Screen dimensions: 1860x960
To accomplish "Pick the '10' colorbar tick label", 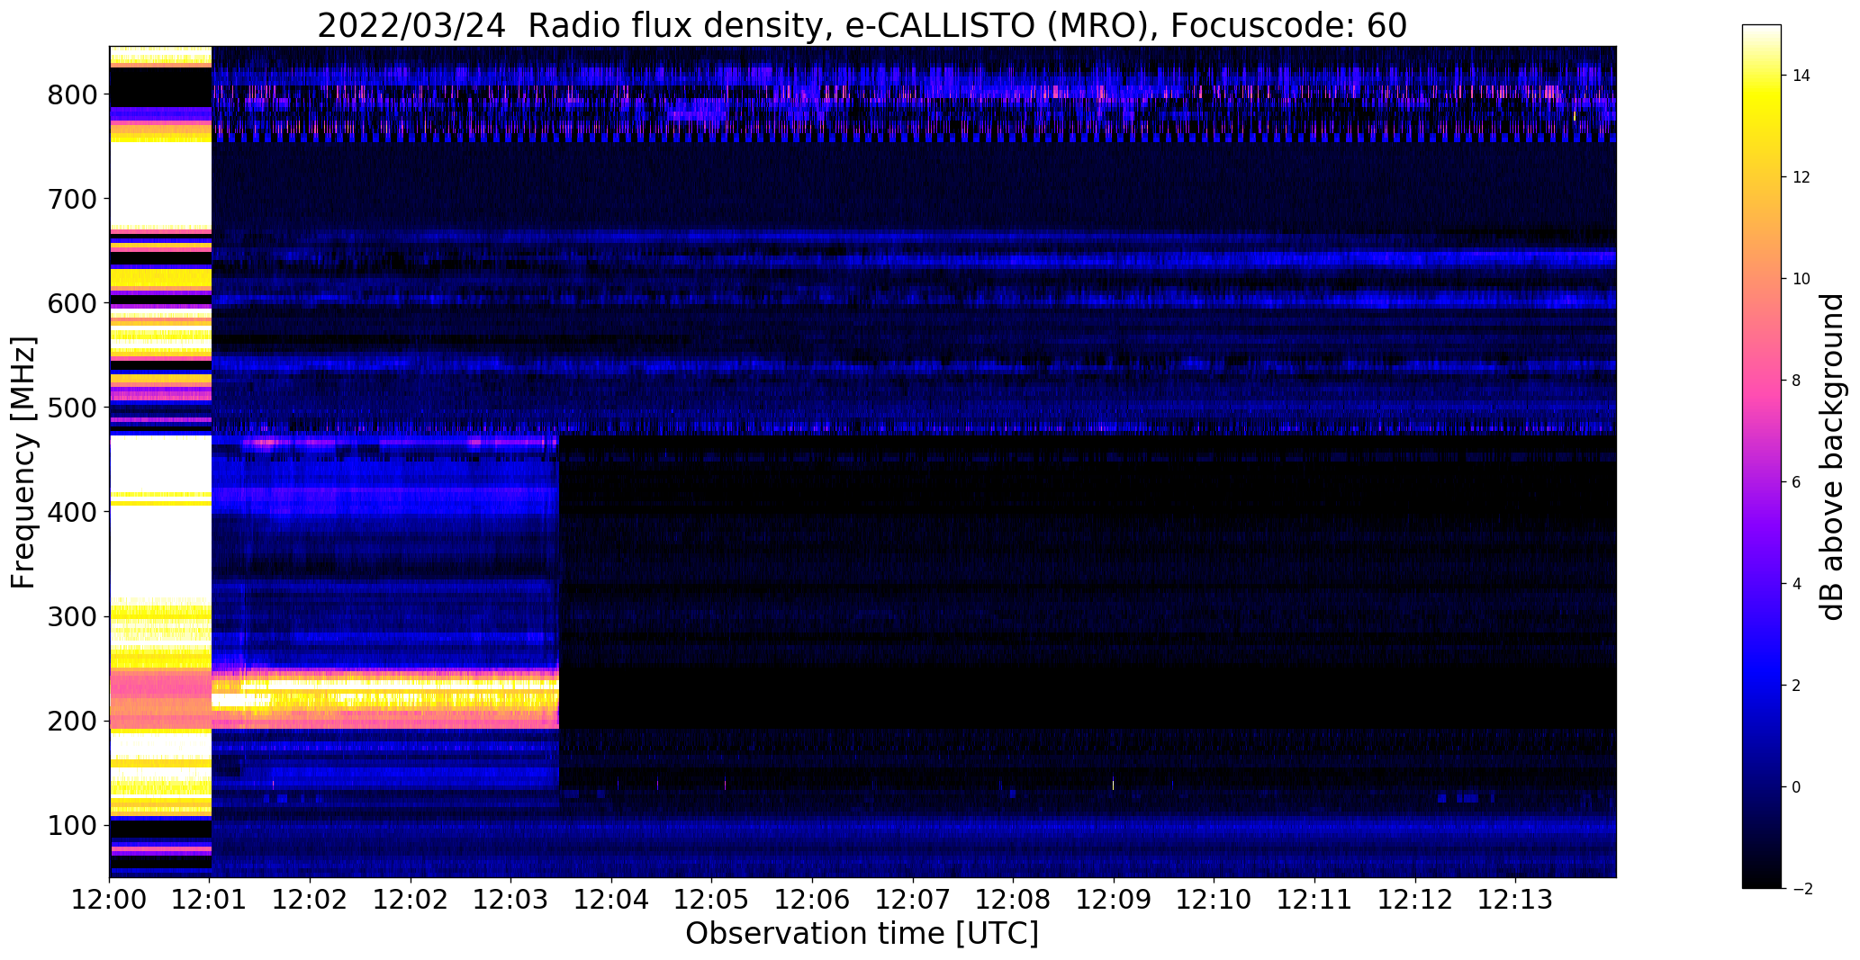I will [1801, 279].
